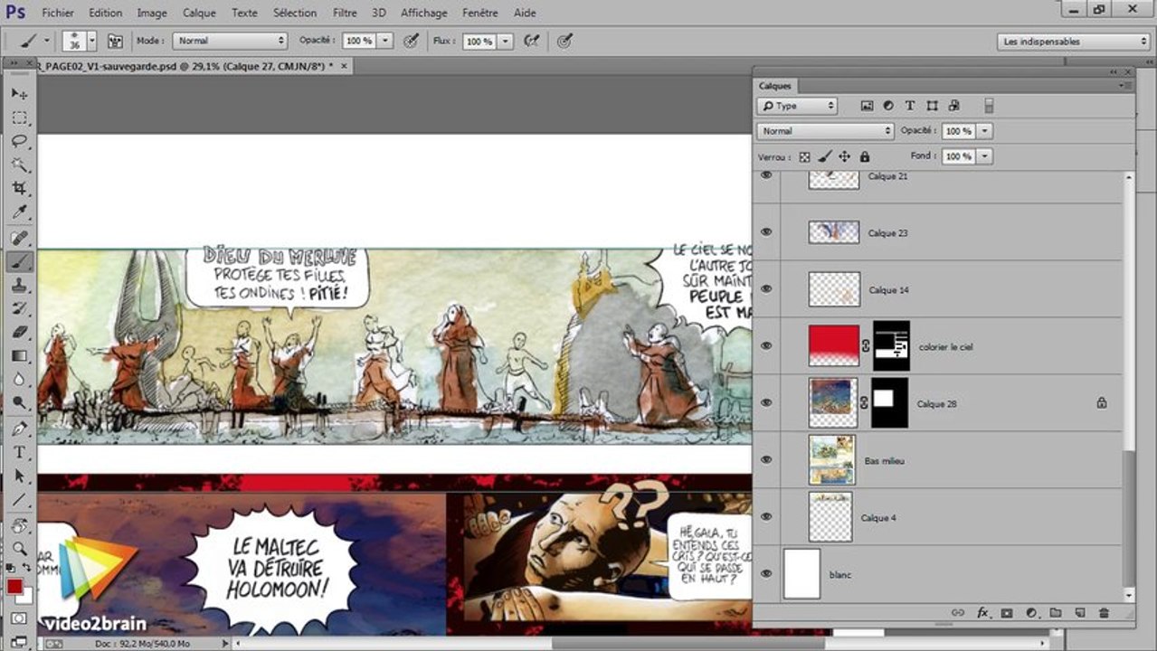
Task: Select the Dodge tool
Action: 20,402
